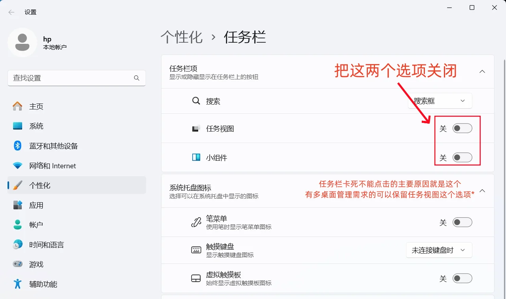This screenshot has height=299, width=506.
Task: Click the back arrow navigation button
Action: (x=11, y=12)
